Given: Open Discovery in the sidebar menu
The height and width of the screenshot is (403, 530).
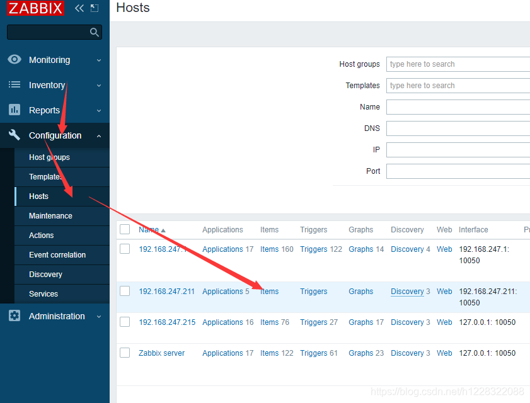Looking at the screenshot, I should [x=62, y=275].
